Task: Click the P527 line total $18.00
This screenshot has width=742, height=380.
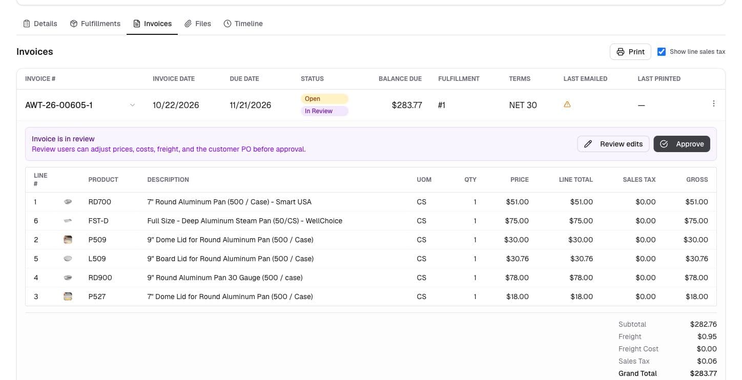Action: coord(581,297)
